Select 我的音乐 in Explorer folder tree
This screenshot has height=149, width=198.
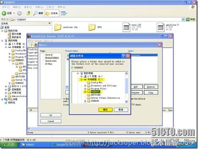pyautogui.click(x=16, y=37)
